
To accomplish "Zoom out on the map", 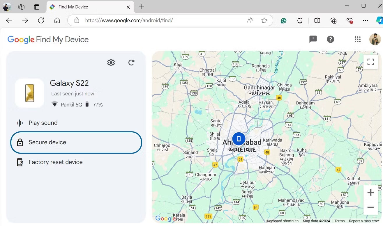I will coord(370,207).
